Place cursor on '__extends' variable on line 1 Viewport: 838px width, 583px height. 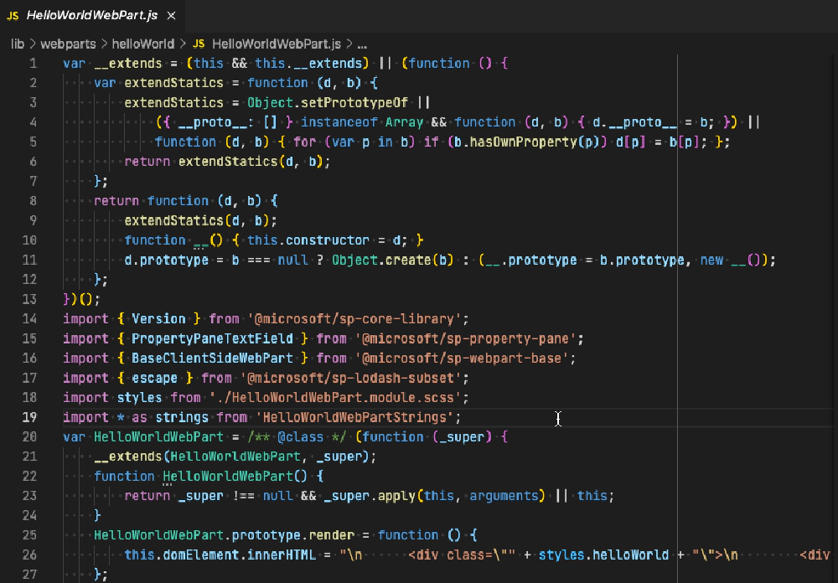(127, 64)
